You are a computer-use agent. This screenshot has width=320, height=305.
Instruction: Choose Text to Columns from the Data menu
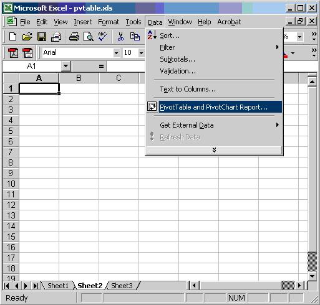click(188, 89)
